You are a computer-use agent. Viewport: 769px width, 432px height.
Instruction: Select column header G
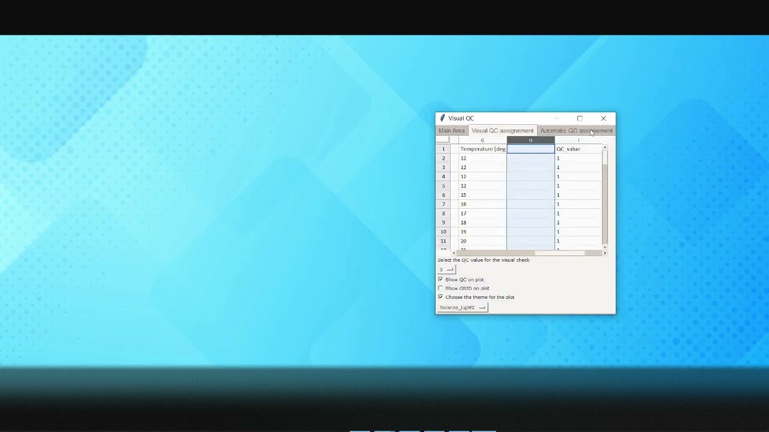[x=482, y=140]
